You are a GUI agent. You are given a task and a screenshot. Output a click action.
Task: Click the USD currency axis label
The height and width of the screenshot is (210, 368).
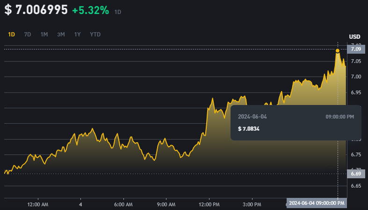tap(354, 37)
